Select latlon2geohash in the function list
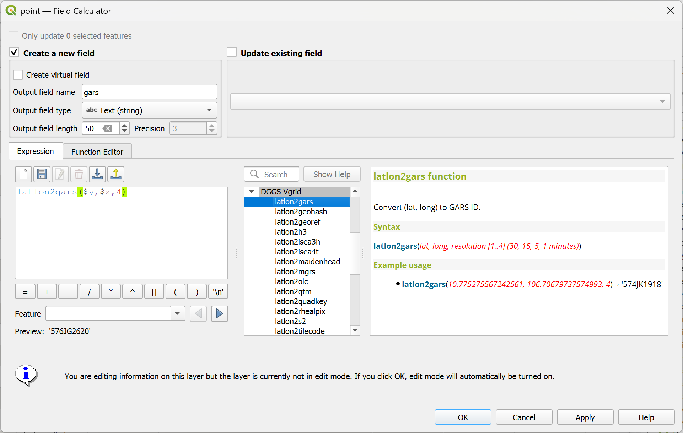 pos(301,212)
